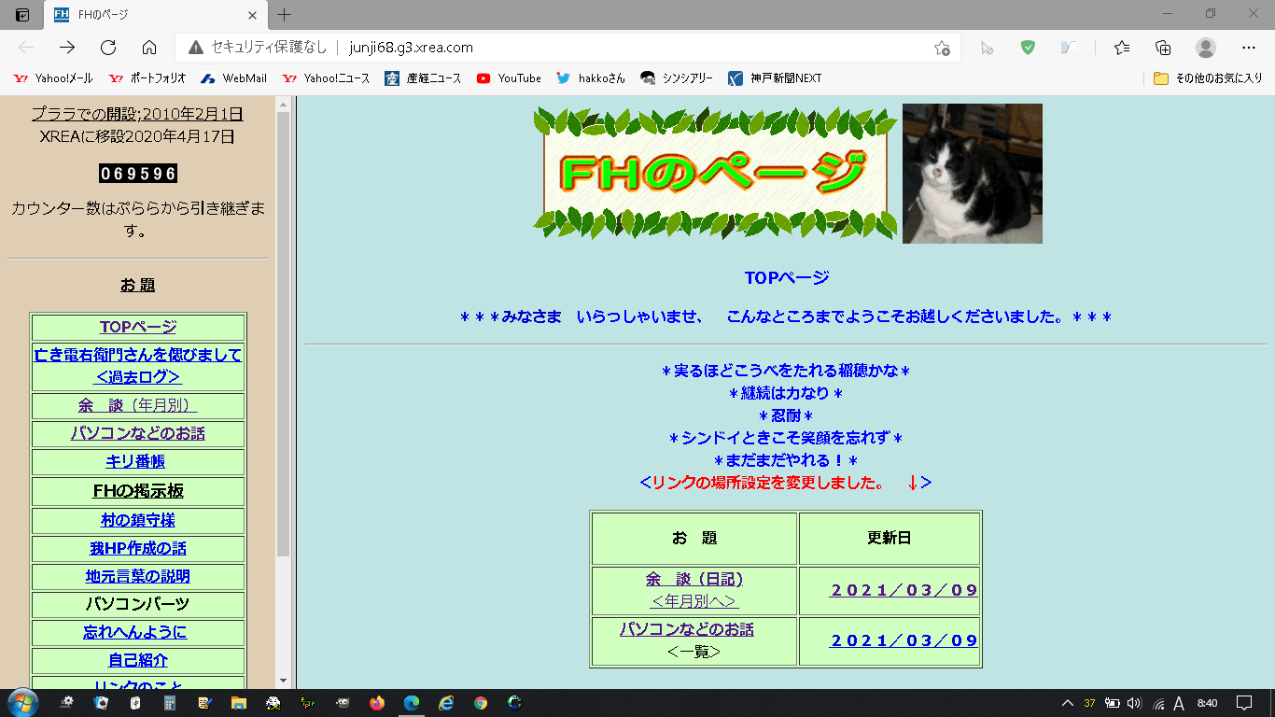The width and height of the screenshot is (1275, 717).
Task: Open the ＜年月別へ＞ link
Action: pyautogui.click(x=694, y=600)
